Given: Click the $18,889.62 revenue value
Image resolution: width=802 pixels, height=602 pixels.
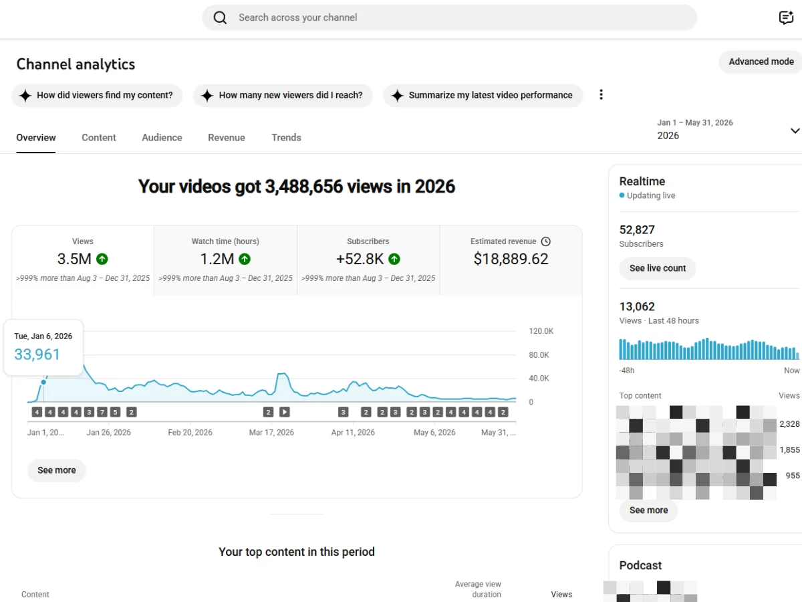Looking at the screenshot, I should (x=511, y=259).
